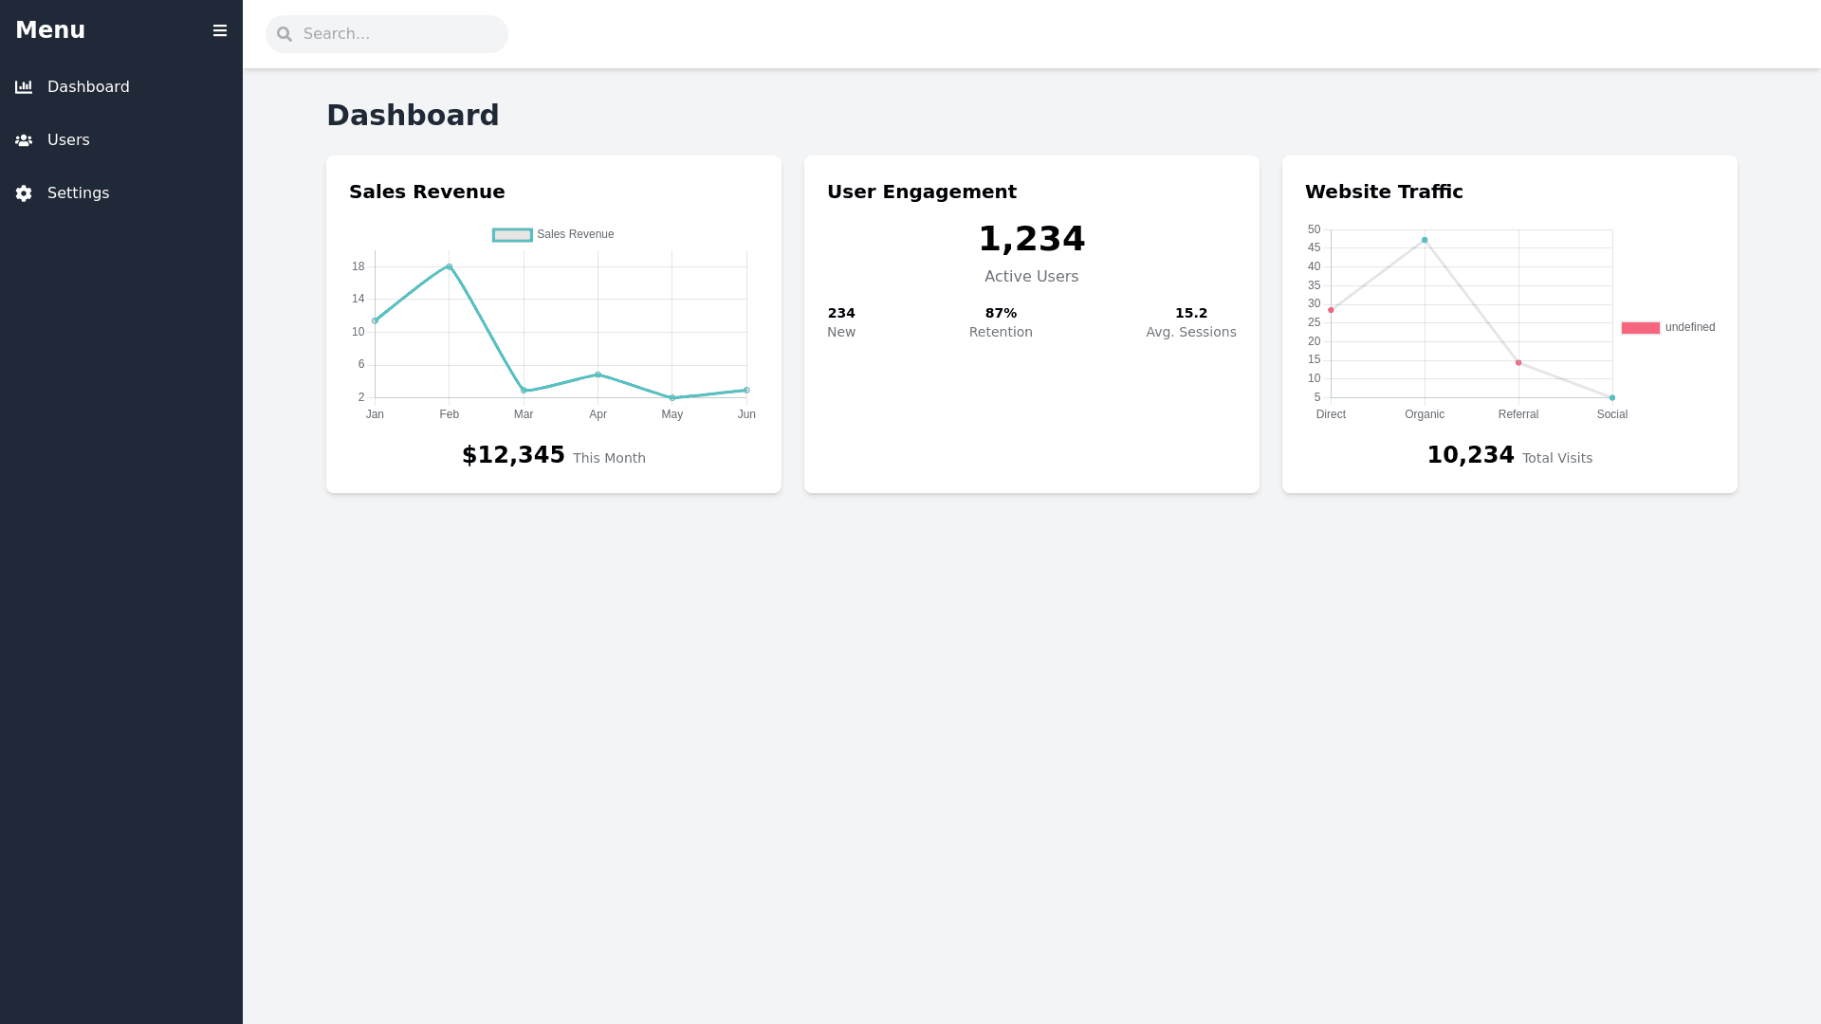Go to the Users menu item

click(68, 140)
